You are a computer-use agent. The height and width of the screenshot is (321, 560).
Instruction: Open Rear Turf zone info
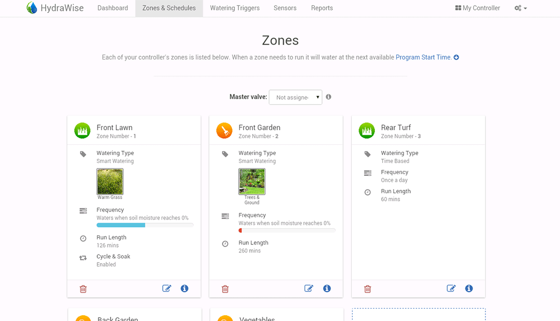pos(469,288)
